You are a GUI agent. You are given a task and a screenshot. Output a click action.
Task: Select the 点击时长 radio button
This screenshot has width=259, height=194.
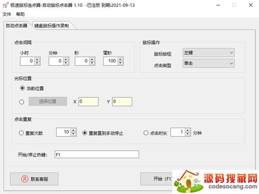(146, 133)
